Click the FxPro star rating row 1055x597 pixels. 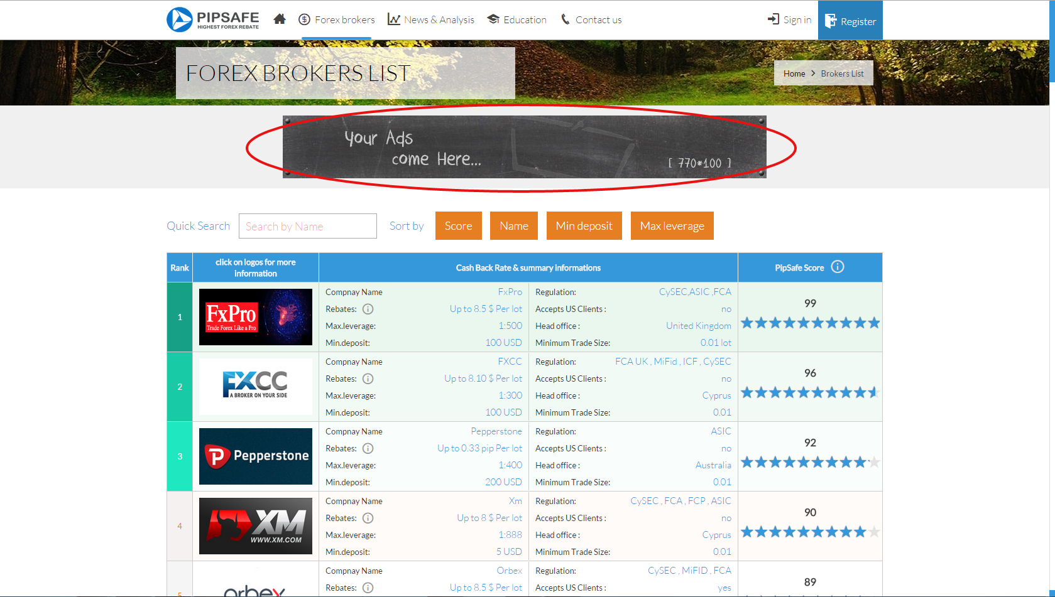(x=811, y=323)
